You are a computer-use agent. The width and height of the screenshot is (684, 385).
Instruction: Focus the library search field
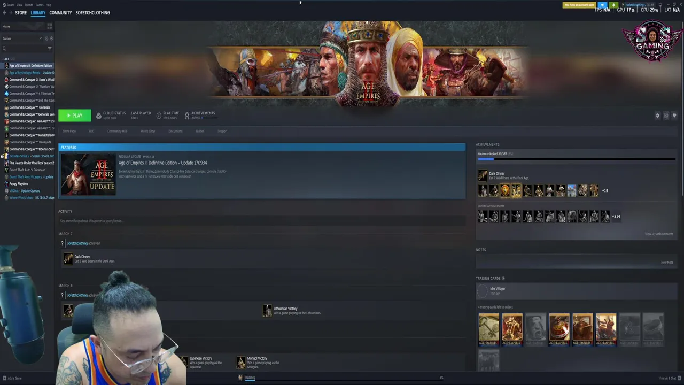click(24, 49)
